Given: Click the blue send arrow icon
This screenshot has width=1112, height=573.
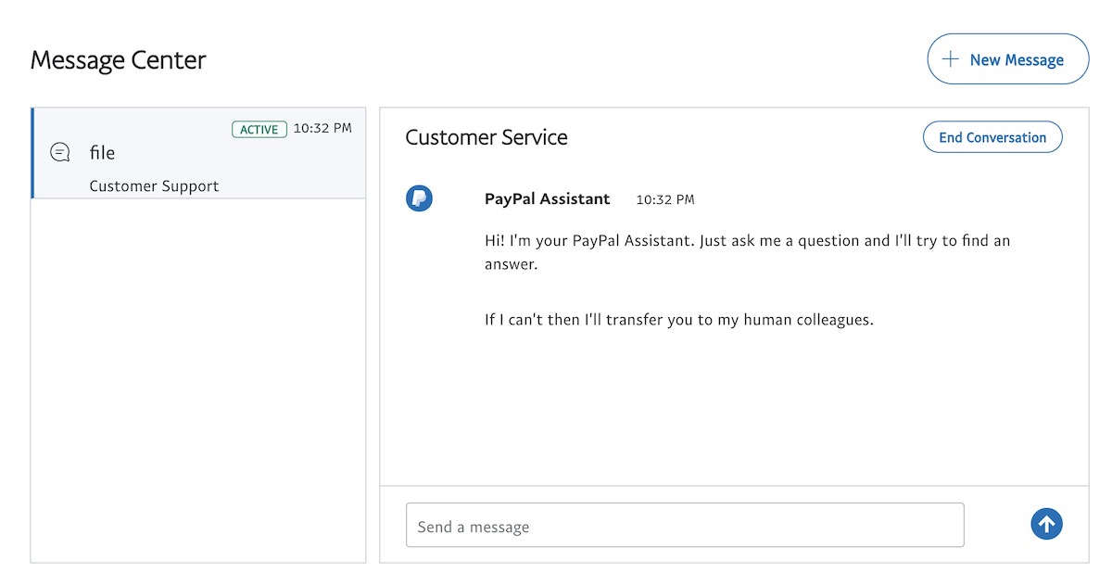Looking at the screenshot, I should pyautogui.click(x=1046, y=525).
